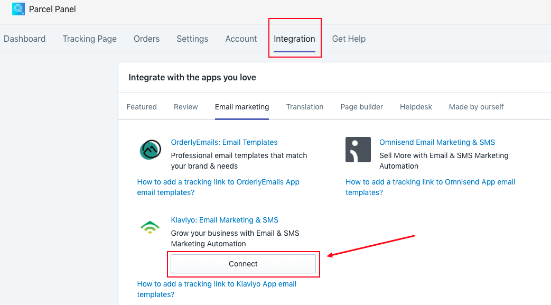551x305 pixels.
Task: Click the Parcel Panel logo icon
Action: pos(18,9)
